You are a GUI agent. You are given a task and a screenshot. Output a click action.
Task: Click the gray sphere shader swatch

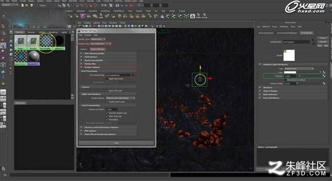33,57
